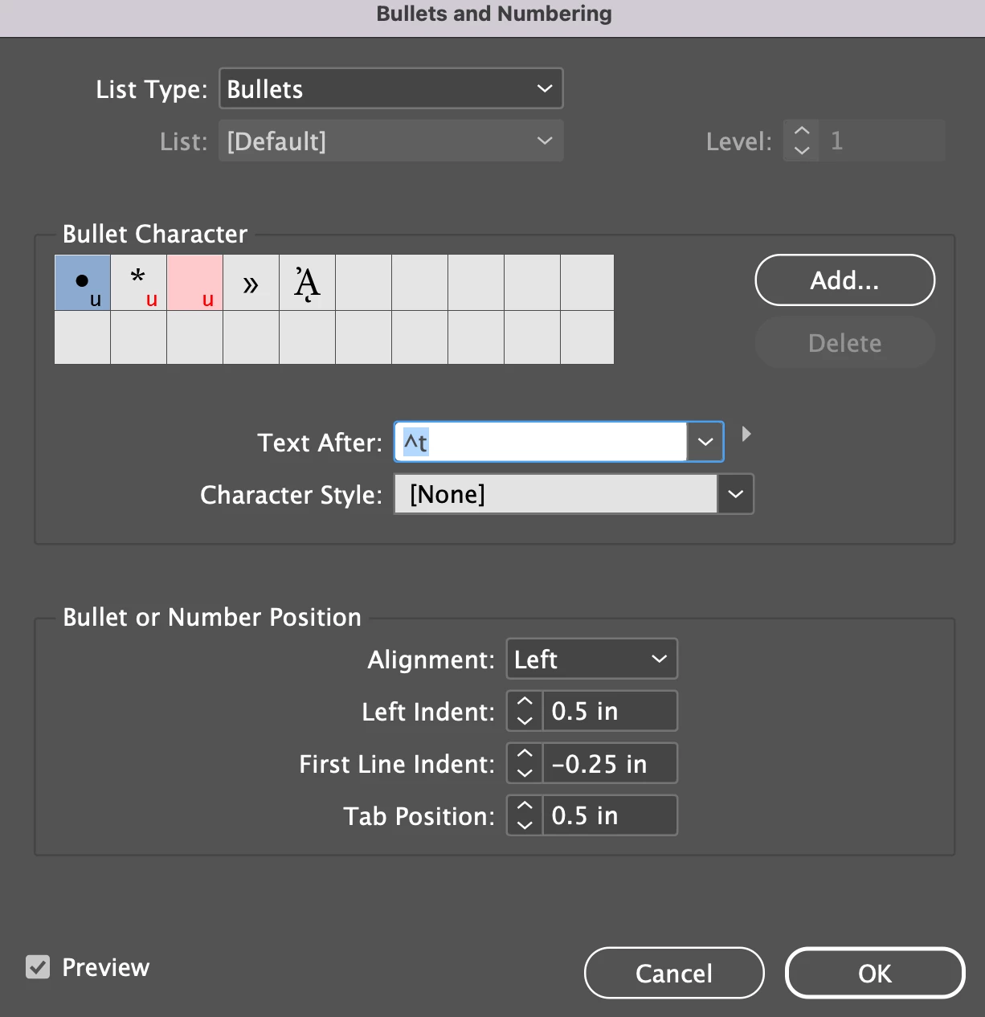Select the double angle quote bullet glyph

[251, 283]
